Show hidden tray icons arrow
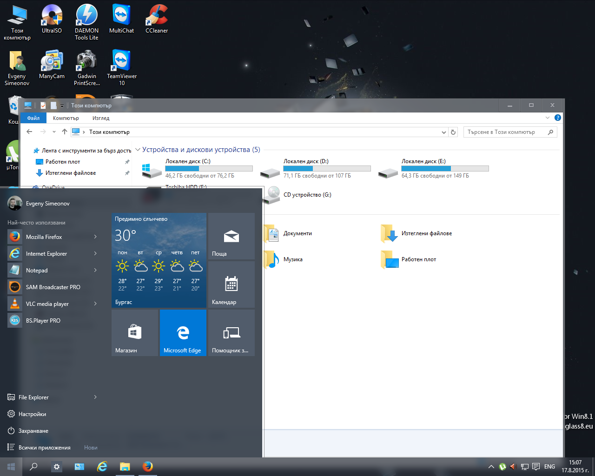 (491, 467)
